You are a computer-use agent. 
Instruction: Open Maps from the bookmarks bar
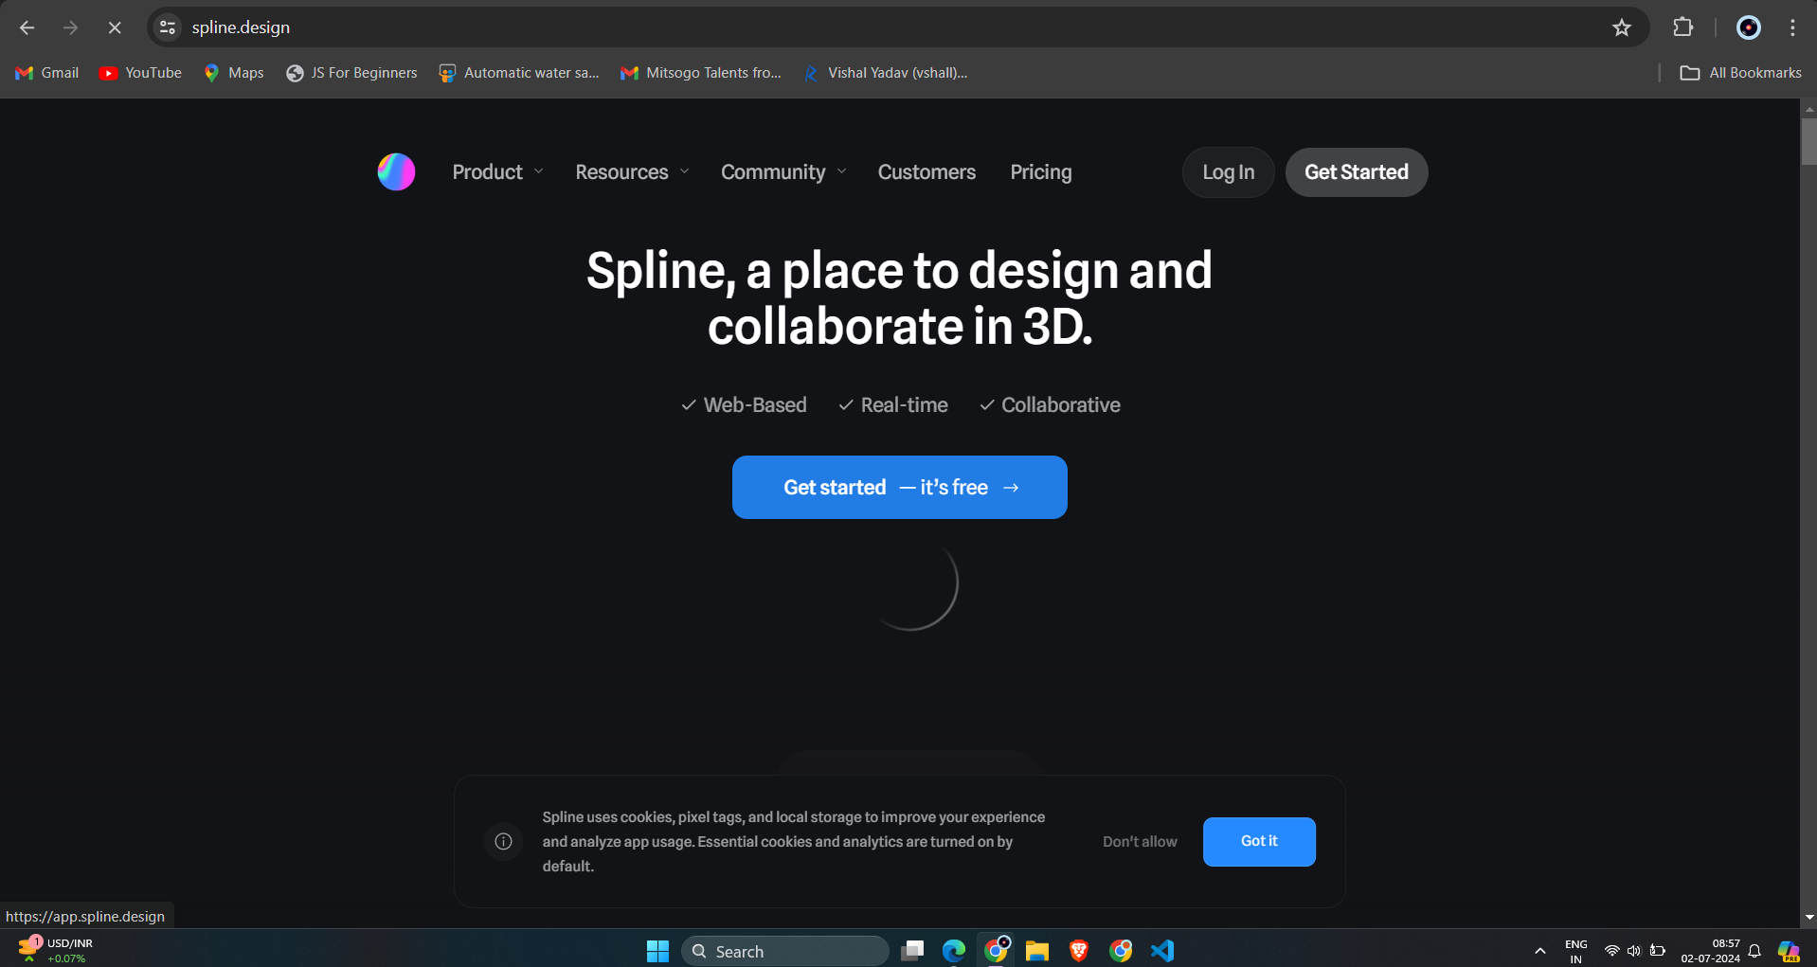coord(233,73)
